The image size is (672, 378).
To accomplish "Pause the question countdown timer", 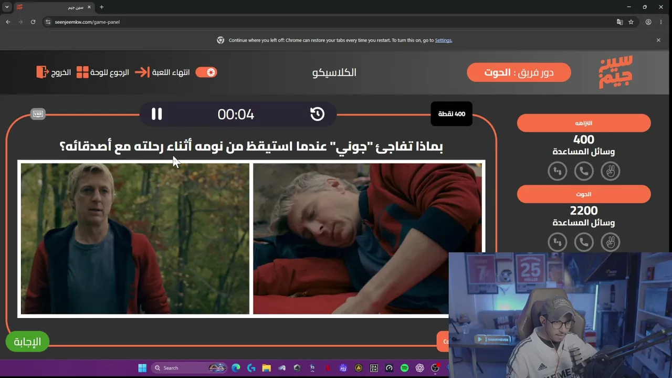I will 156,114.
